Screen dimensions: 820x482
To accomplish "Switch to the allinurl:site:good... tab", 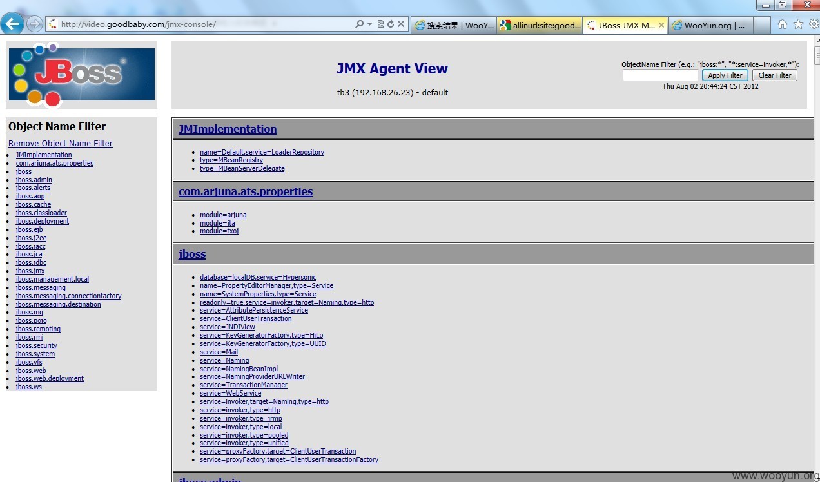I will coord(540,25).
